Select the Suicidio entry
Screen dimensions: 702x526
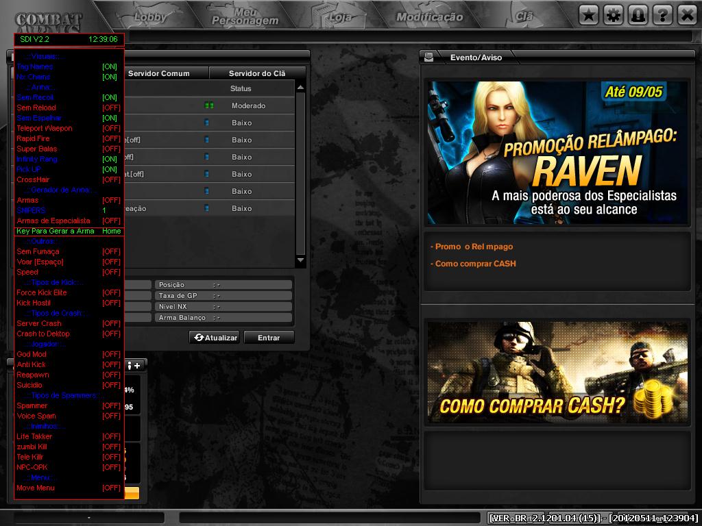[68, 385]
